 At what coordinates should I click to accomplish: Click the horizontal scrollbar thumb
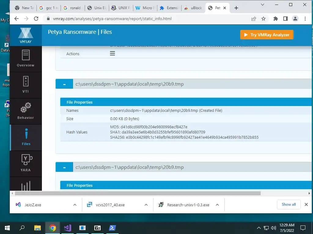tap(138, 193)
